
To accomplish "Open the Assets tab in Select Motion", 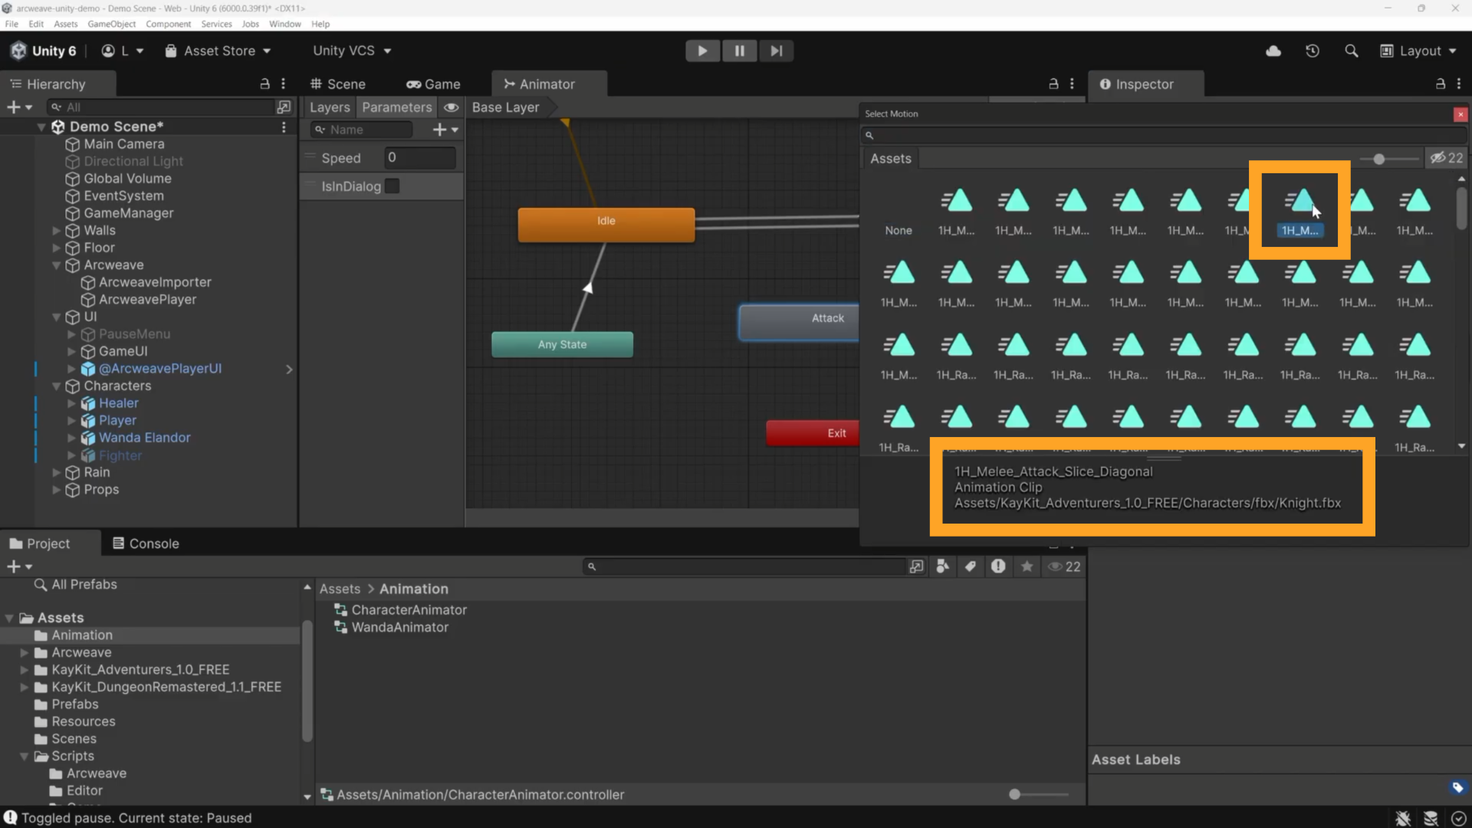I will (x=890, y=159).
